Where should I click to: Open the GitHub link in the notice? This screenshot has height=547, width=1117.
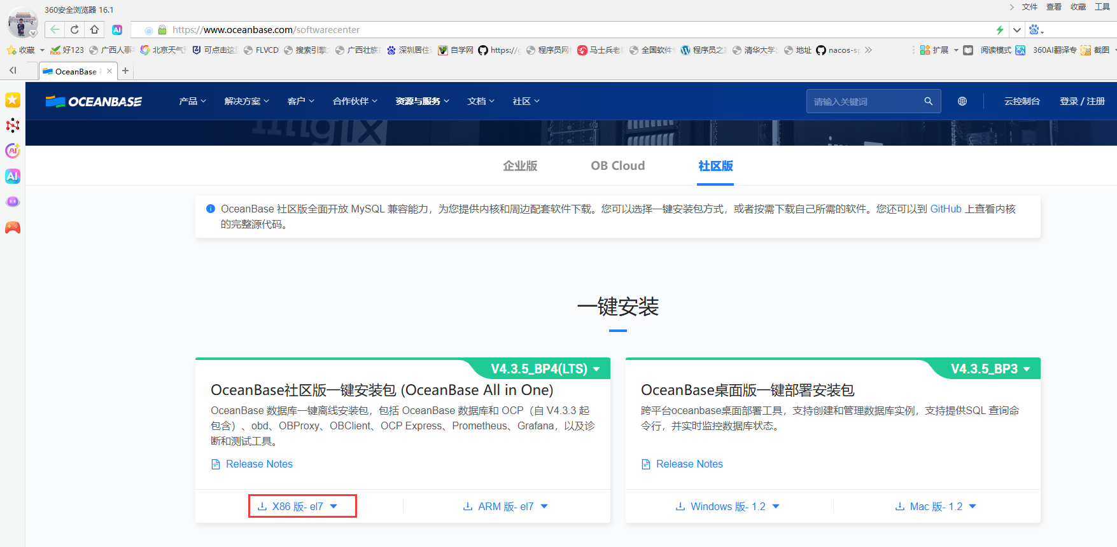tap(946, 209)
